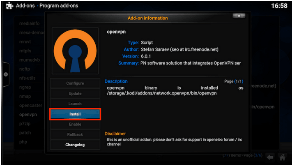Click the Launch button
Image resolution: width=292 pixels, height=166 pixels.
(75, 104)
